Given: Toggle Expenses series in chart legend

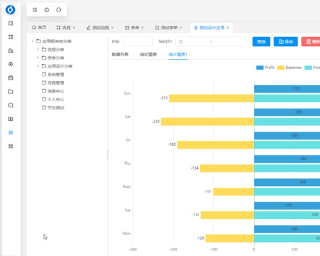Looking at the screenshot, I should point(289,68).
